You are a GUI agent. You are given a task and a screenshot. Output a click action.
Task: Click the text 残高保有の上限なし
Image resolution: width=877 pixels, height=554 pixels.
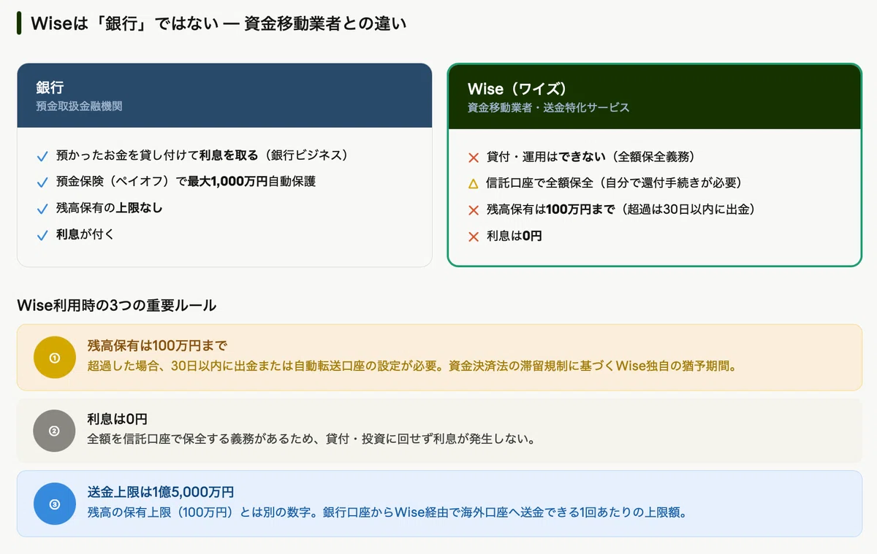pyautogui.click(x=110, y=208)
